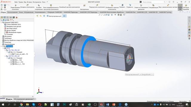Expand the FT_turn_on_solid operation node
Screen dimensions: 191x107
[x=9, y=54]
